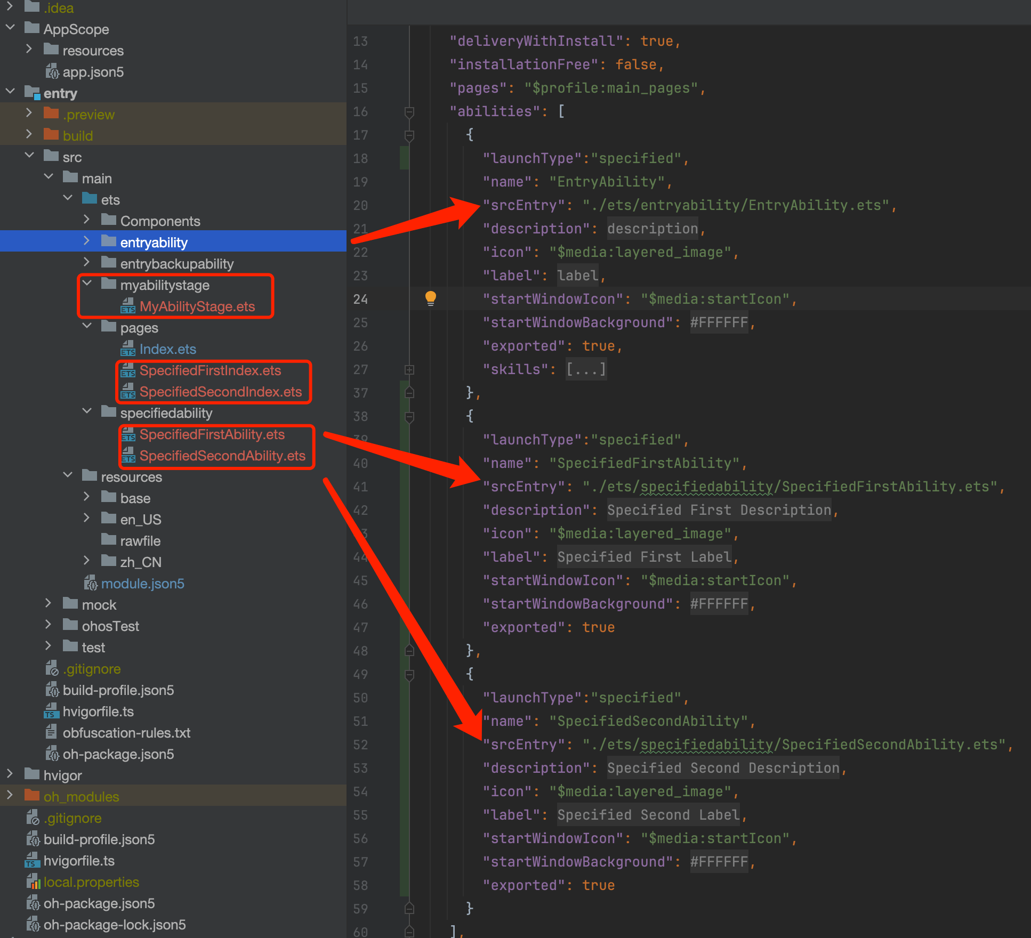Click the module.json5 file icon
This screenshot has height=938, width=1031.
pos(90,584)
